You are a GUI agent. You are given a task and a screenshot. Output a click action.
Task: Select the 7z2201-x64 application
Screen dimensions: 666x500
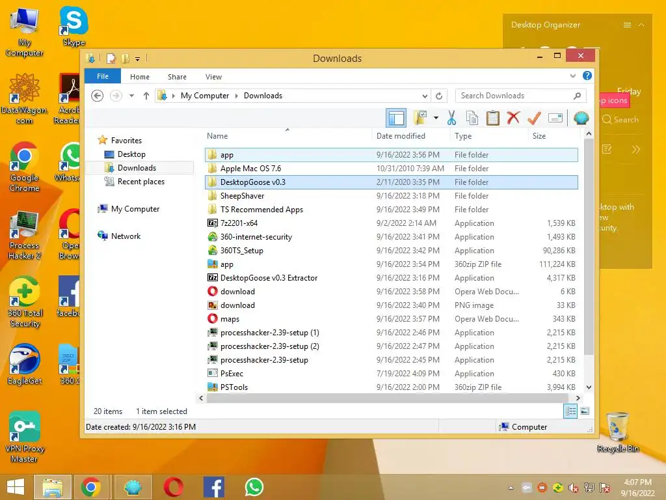[x=391, y=223]
